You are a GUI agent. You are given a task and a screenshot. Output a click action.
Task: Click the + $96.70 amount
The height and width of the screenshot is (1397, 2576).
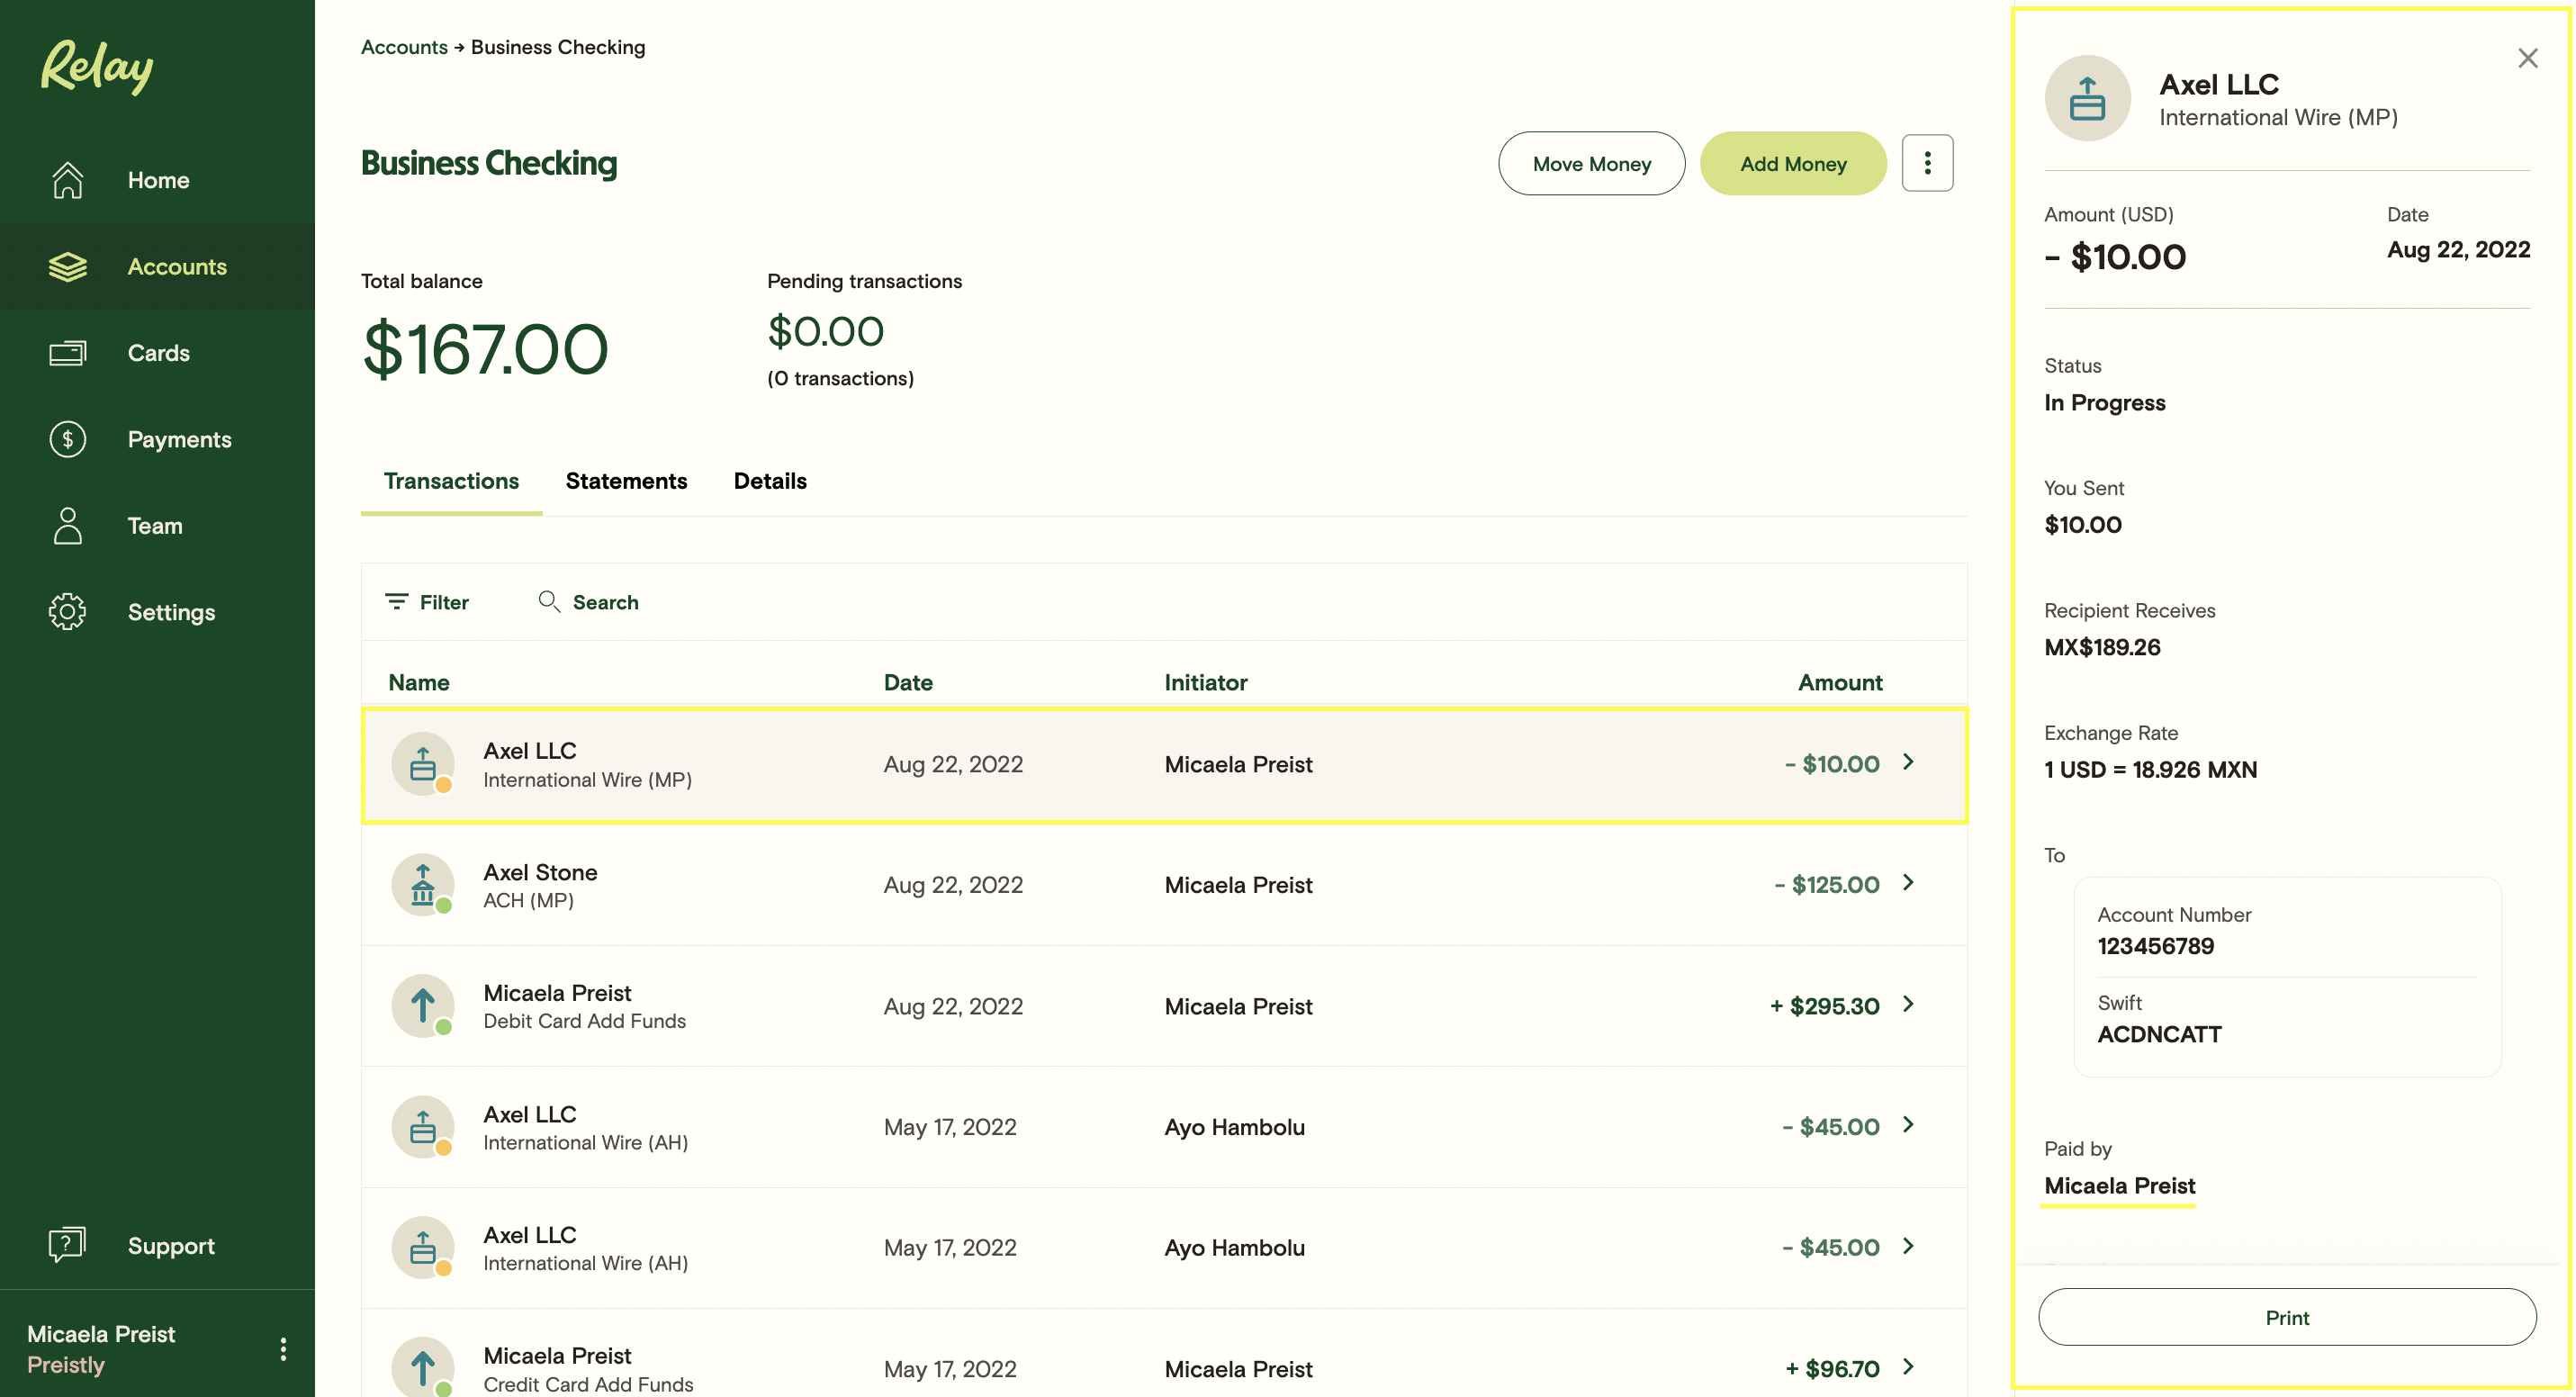coord(1832,1368)
